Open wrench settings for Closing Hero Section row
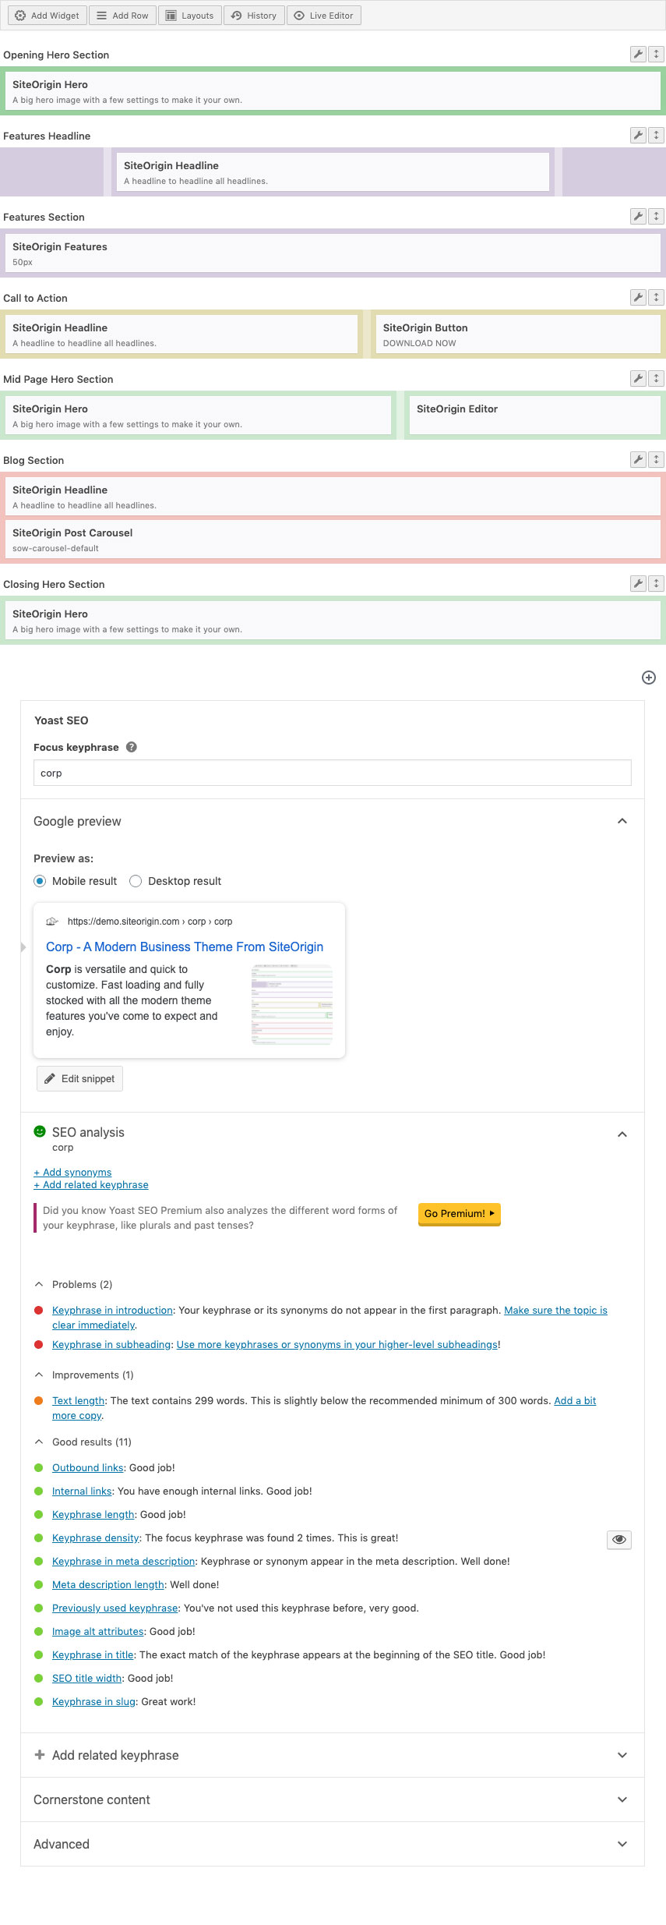 [638, 584]
